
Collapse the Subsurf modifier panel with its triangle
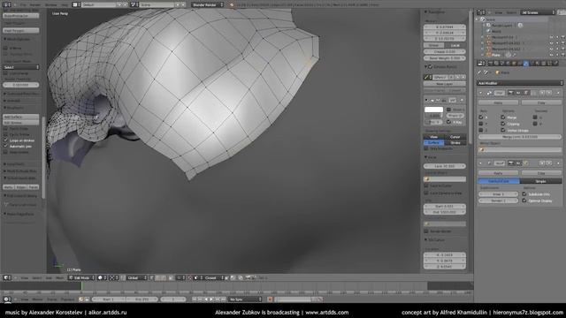click(481, 163)
